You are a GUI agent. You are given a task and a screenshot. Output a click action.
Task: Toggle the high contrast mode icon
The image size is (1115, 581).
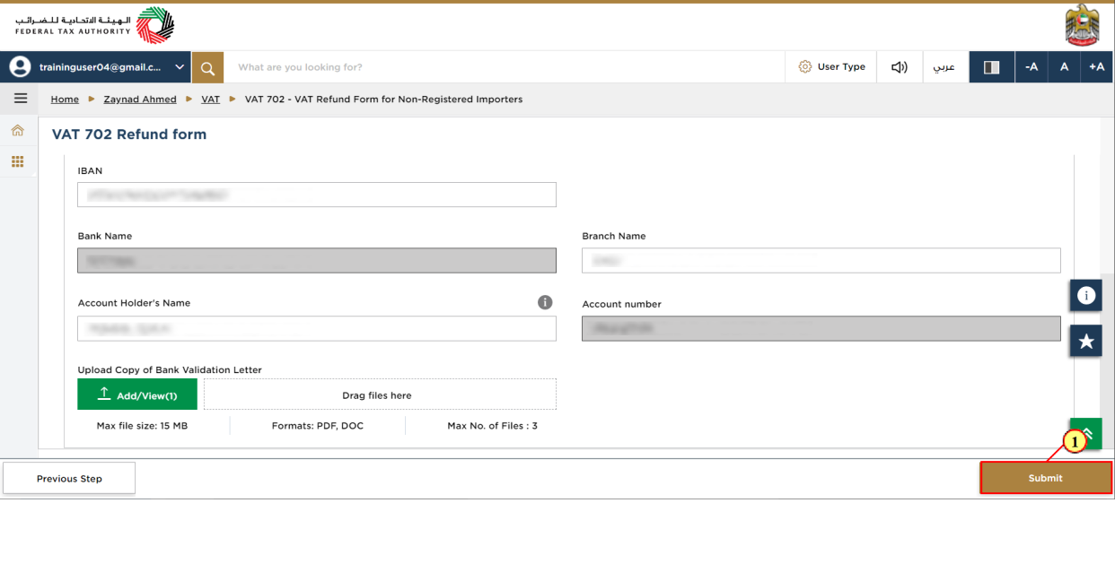[x=992, y=67]
